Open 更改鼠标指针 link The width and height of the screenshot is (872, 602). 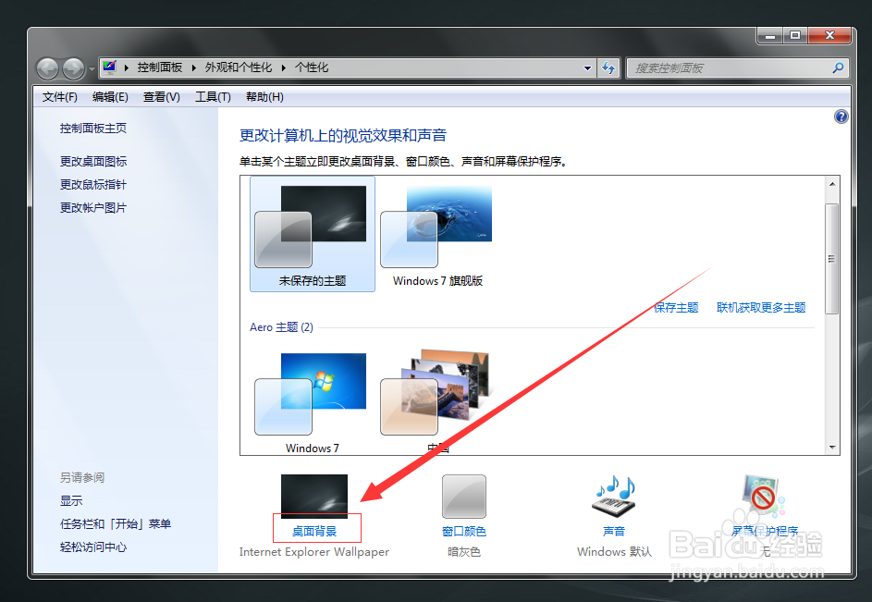tap(92, 185)
